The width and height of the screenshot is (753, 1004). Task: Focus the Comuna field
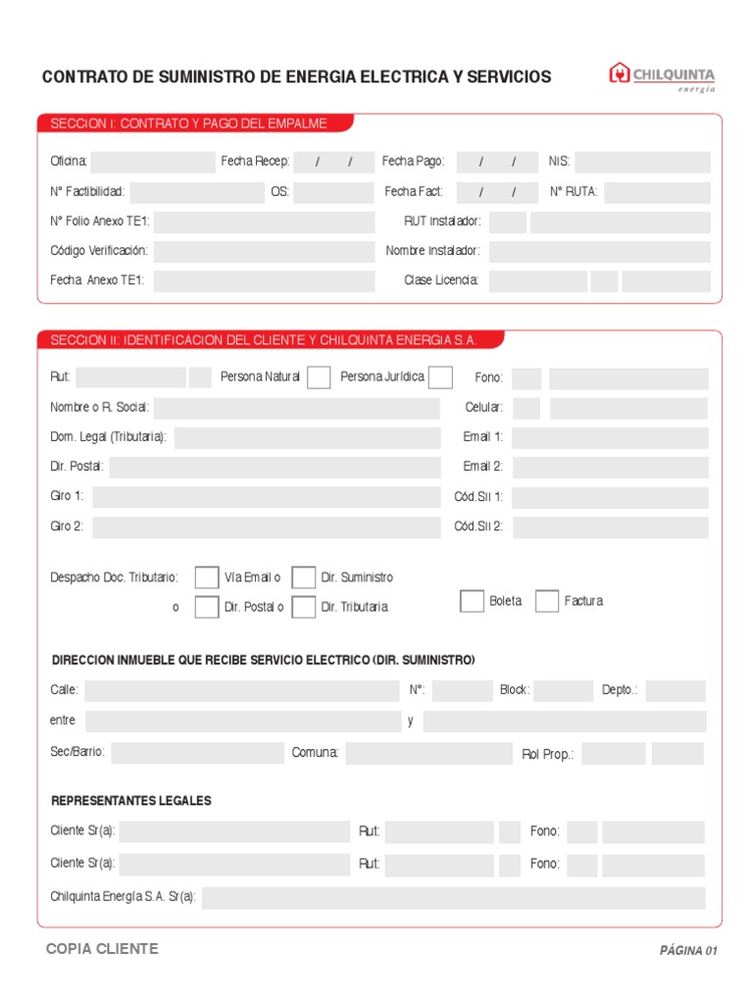(429, 754)
